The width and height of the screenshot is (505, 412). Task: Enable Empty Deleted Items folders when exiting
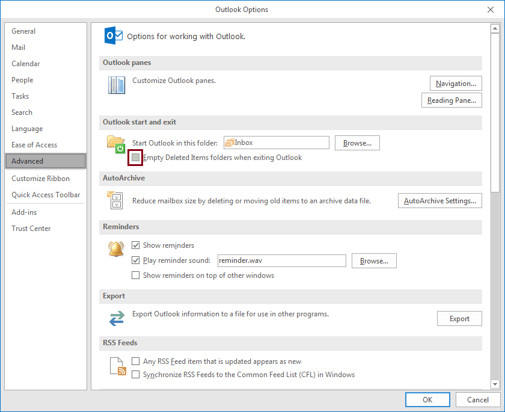pyautogui.click(x=136, y=157)
